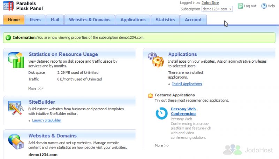Click the demo1234.com domain name text
279x159 pixels.
coord(43,155)
